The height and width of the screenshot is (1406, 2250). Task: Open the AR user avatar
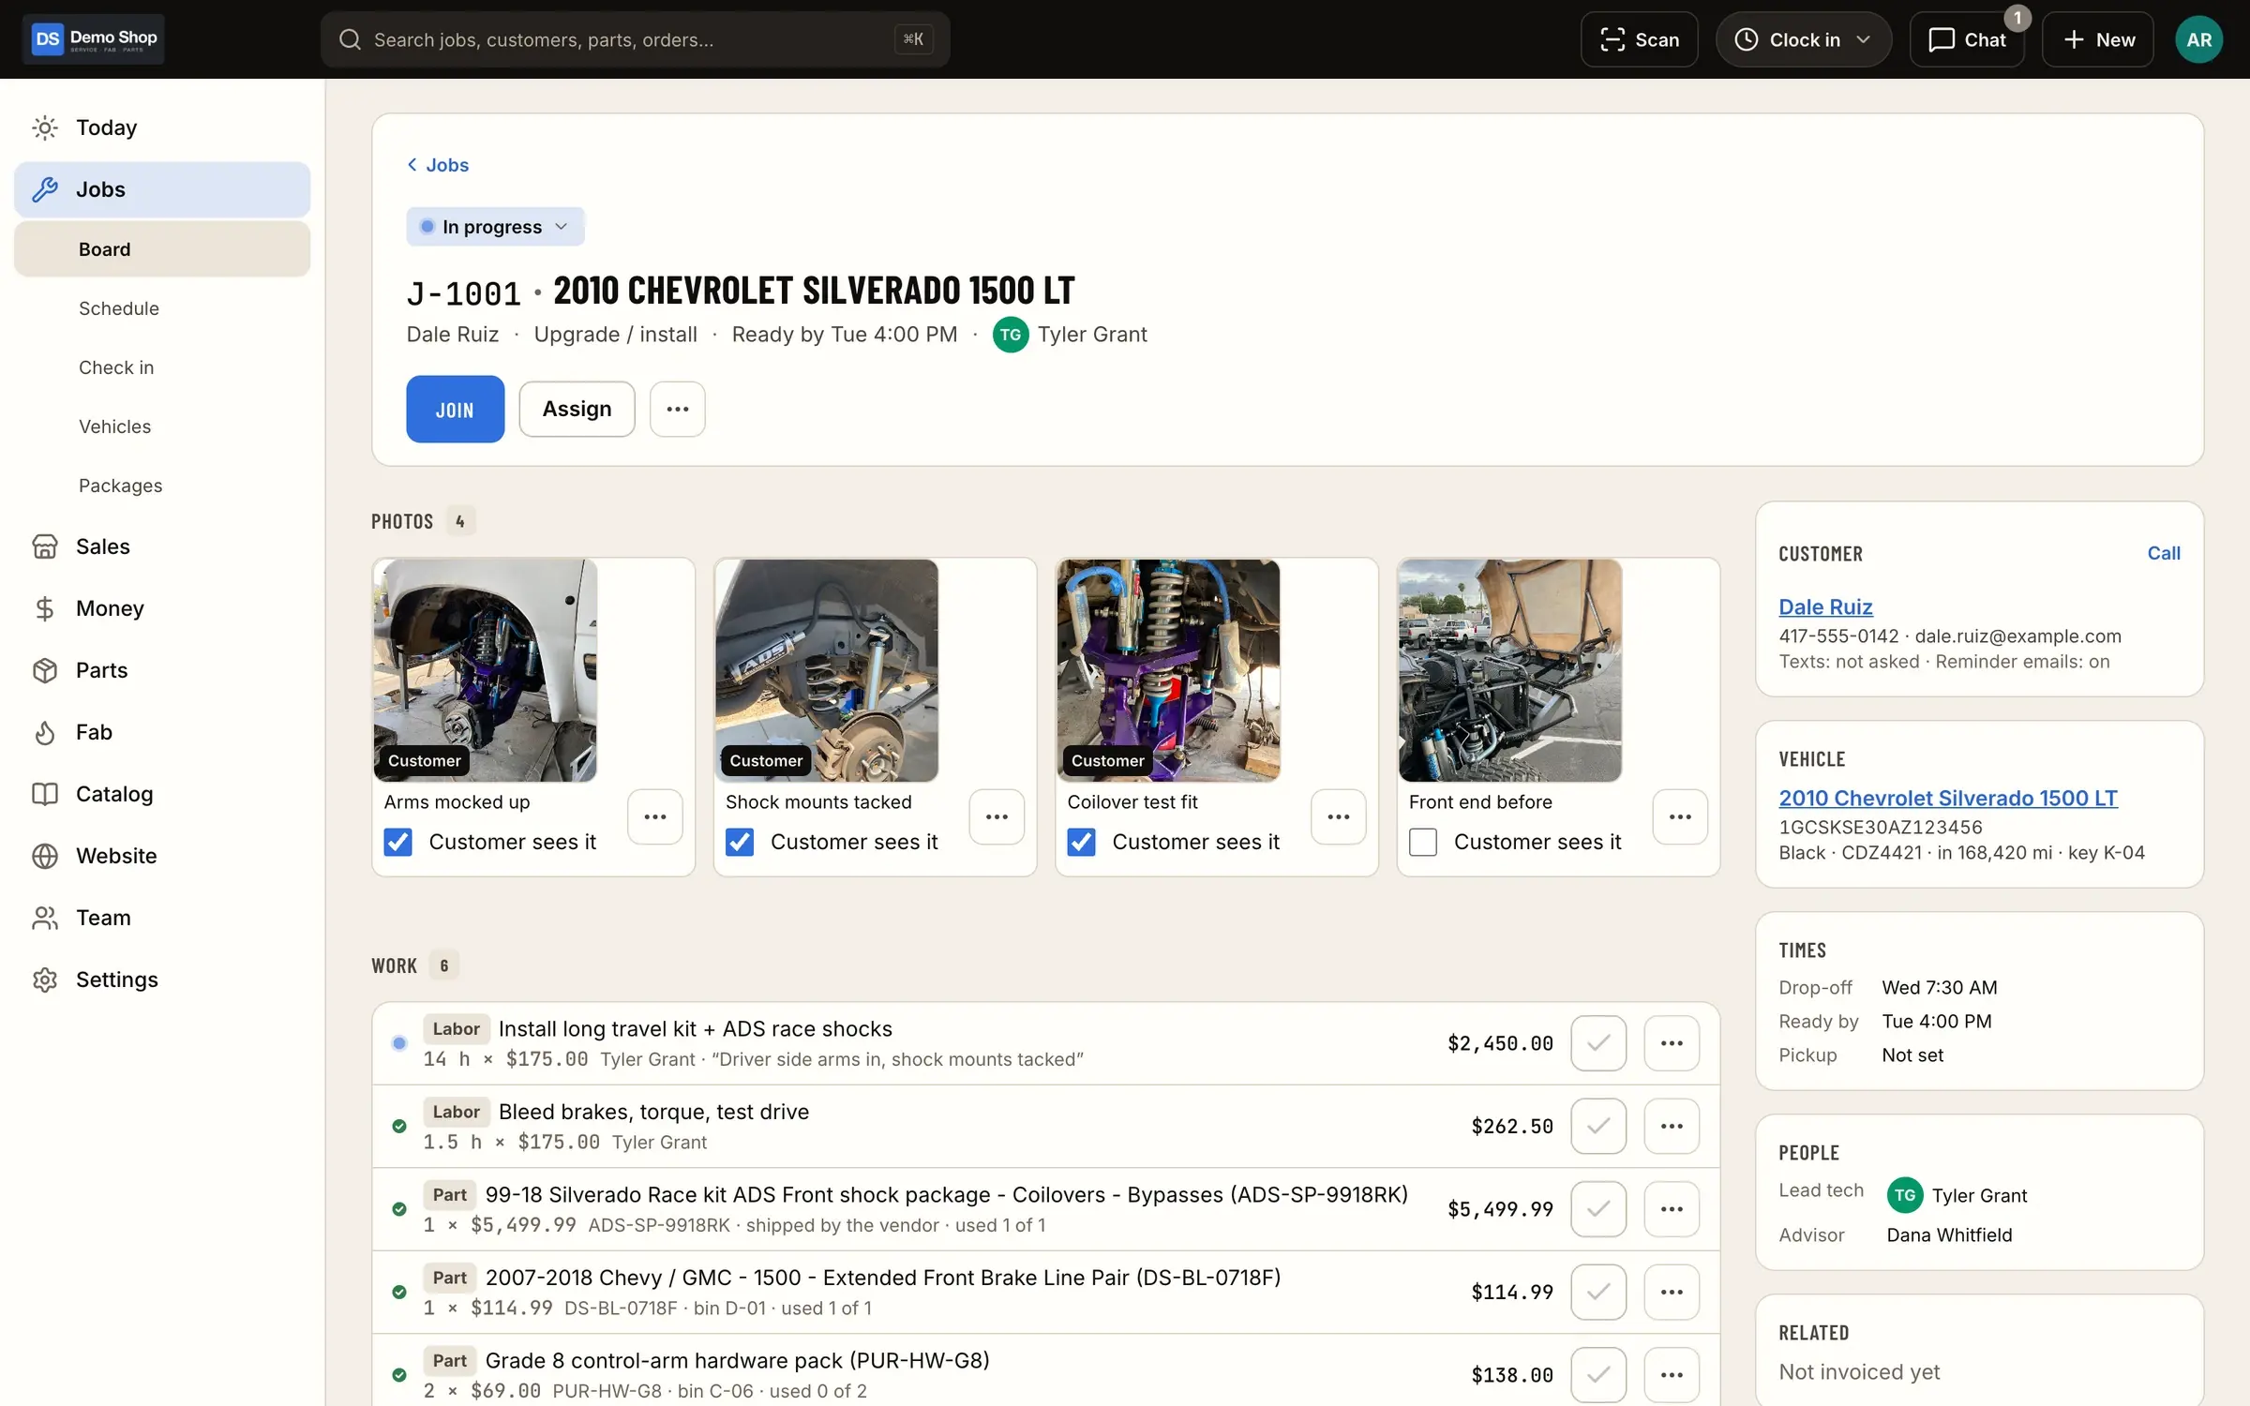point(2198,39)
